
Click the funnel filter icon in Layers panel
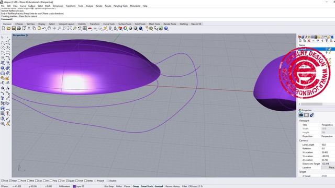tap(327, 41)
